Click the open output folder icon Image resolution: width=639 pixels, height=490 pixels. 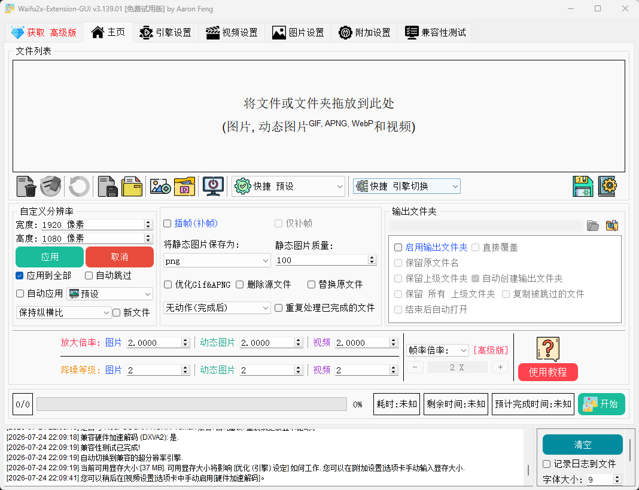[x=593, y=226]
